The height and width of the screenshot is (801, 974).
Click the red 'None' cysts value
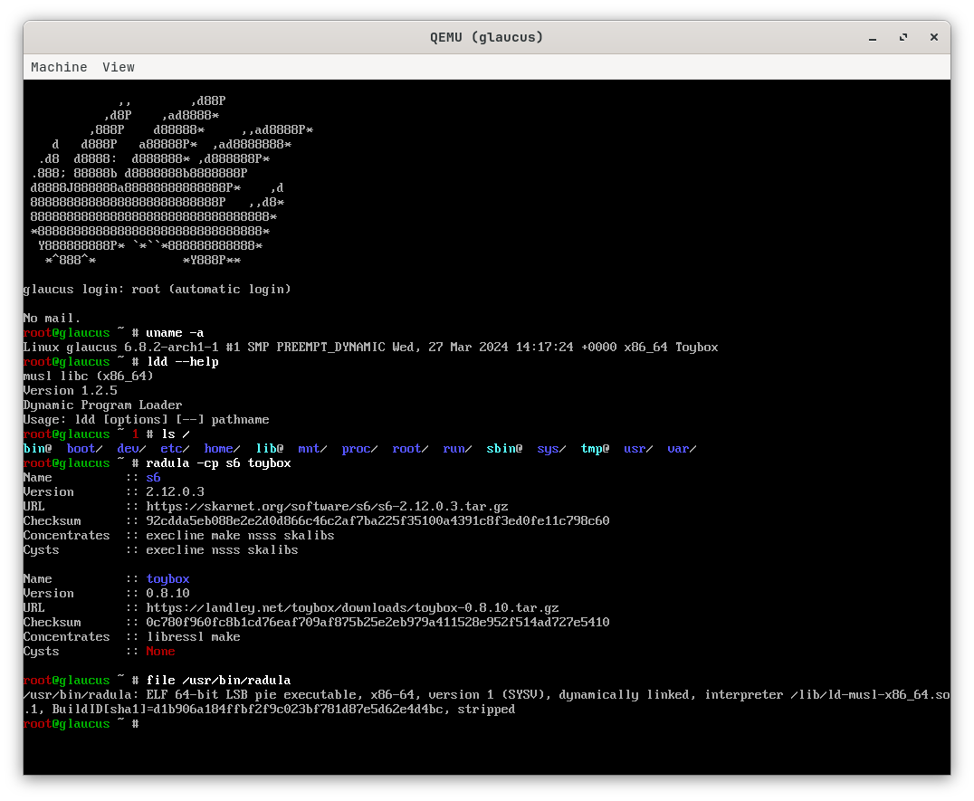pyautogui.click(x=160, y=652)
